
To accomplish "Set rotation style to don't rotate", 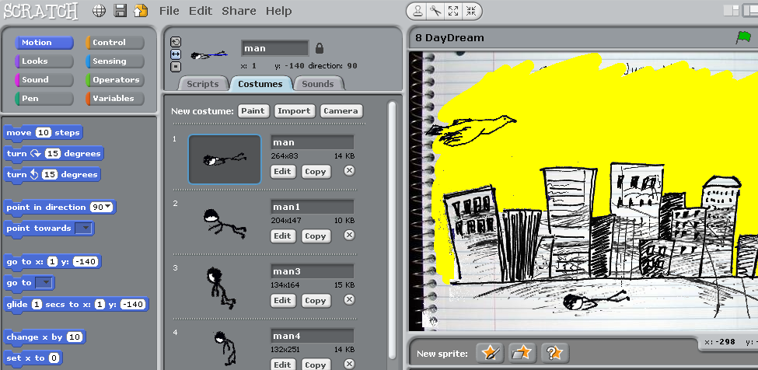I will [176, 66].
